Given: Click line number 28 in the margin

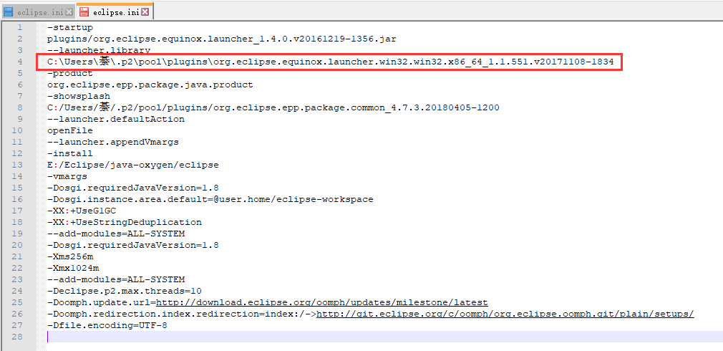Looking at the screenshot, I should pyautogui.click(x=17, y=337).
